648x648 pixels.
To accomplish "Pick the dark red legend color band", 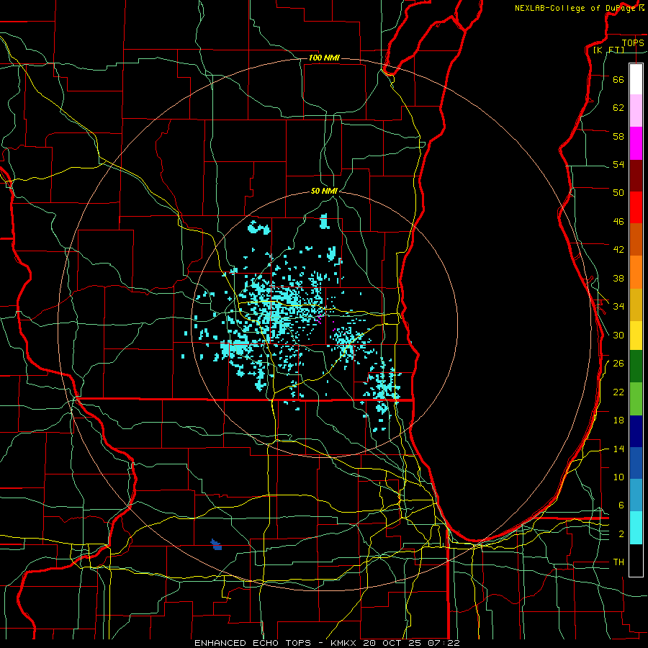I will pos(636,176).
